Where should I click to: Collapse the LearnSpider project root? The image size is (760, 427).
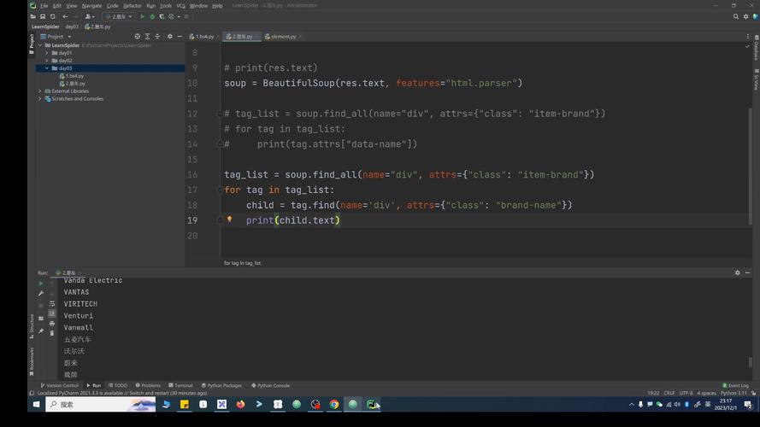coord(40,45)
